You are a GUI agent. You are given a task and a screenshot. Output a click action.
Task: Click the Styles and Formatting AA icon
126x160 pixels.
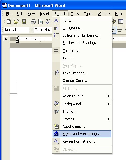[x=56, y=134]
